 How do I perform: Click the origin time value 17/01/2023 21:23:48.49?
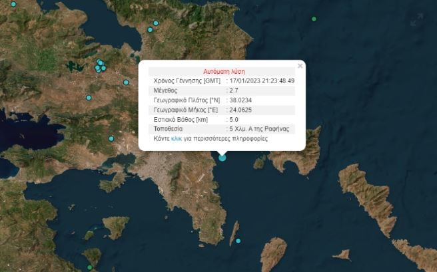(x=262, y=80)
